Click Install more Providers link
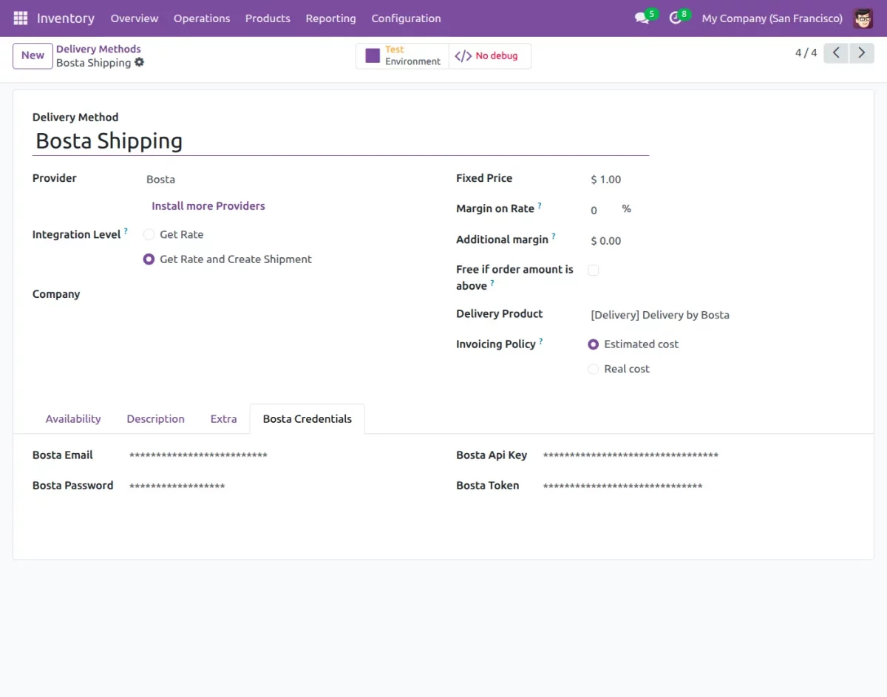Viewport: 887px width, 697px height. pyautogui.click(x=208, y=206)
